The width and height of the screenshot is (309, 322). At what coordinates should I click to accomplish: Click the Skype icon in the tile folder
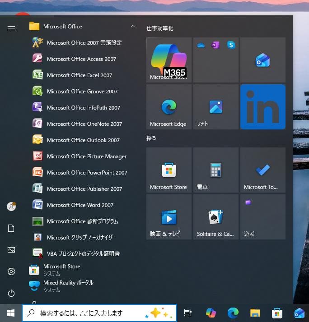231,45
